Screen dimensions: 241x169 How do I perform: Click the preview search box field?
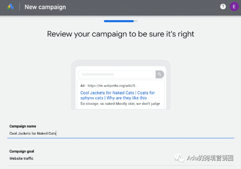117,75
